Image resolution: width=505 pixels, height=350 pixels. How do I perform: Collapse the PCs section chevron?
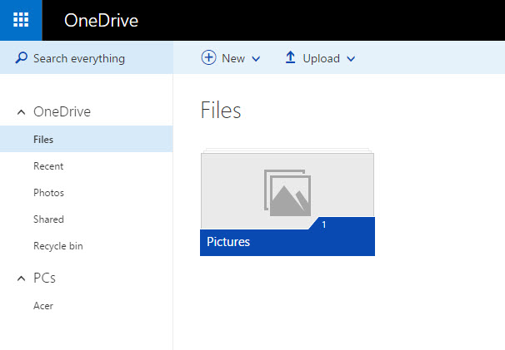[21, 279]
